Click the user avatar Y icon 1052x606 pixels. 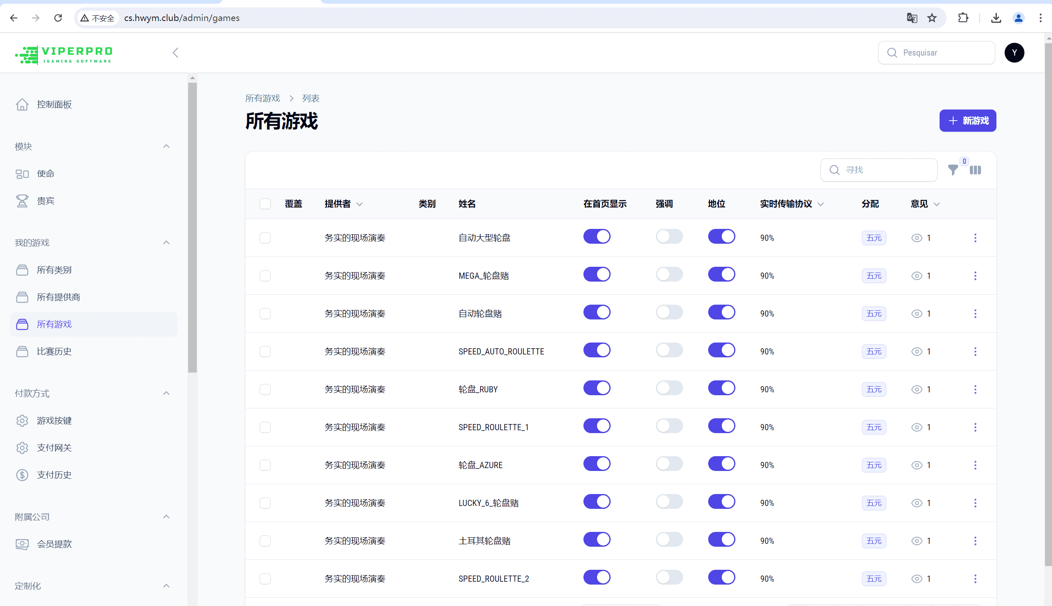[1014, 53]
